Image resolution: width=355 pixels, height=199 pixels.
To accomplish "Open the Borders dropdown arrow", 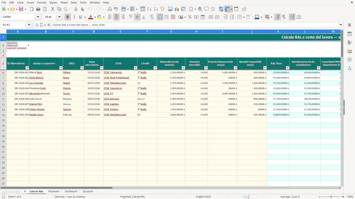I will point(244,17).
